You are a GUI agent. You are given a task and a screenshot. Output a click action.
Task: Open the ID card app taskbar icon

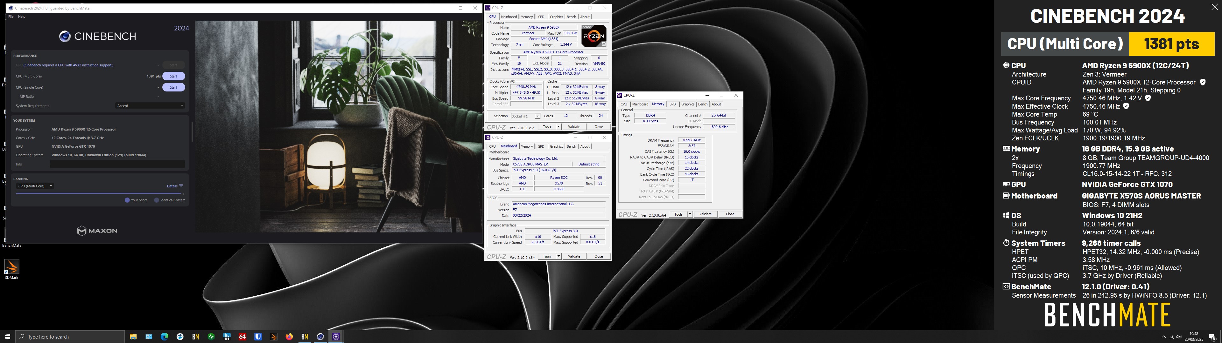pyautogui.click(x=149, y=337)
